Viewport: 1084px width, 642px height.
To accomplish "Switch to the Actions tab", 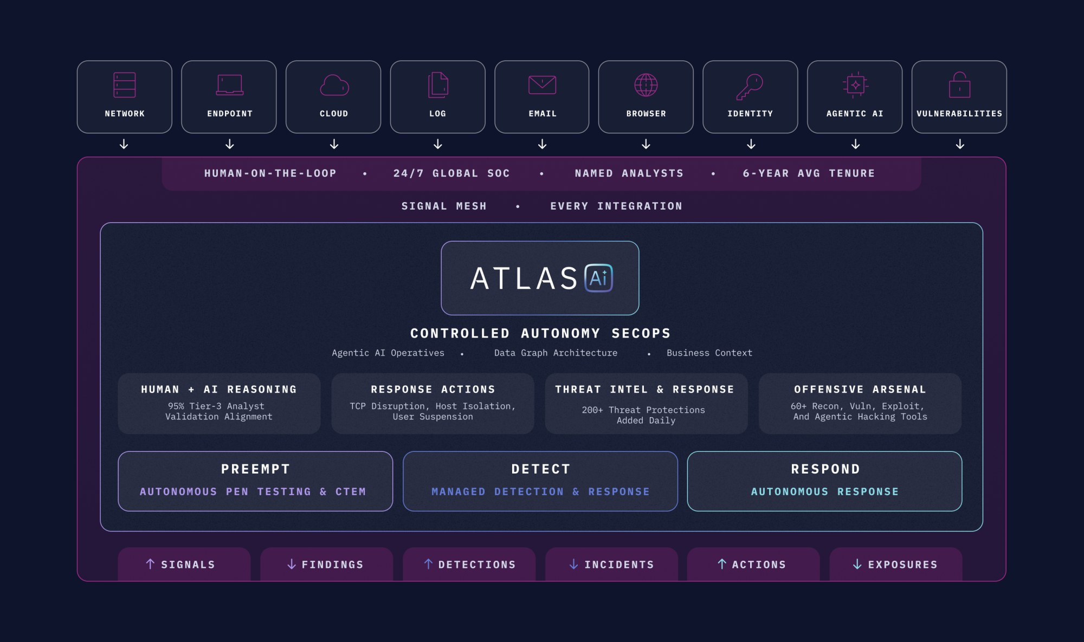I will pos(753,564).
